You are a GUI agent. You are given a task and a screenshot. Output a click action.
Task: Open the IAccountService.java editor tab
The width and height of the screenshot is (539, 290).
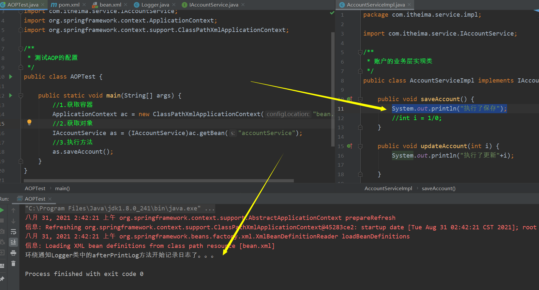(214, 5)
